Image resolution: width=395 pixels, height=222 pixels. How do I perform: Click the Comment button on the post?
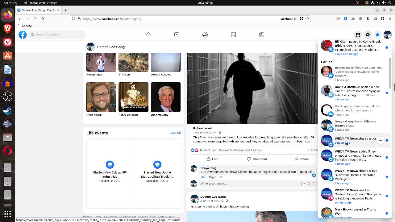coord(257,159)
